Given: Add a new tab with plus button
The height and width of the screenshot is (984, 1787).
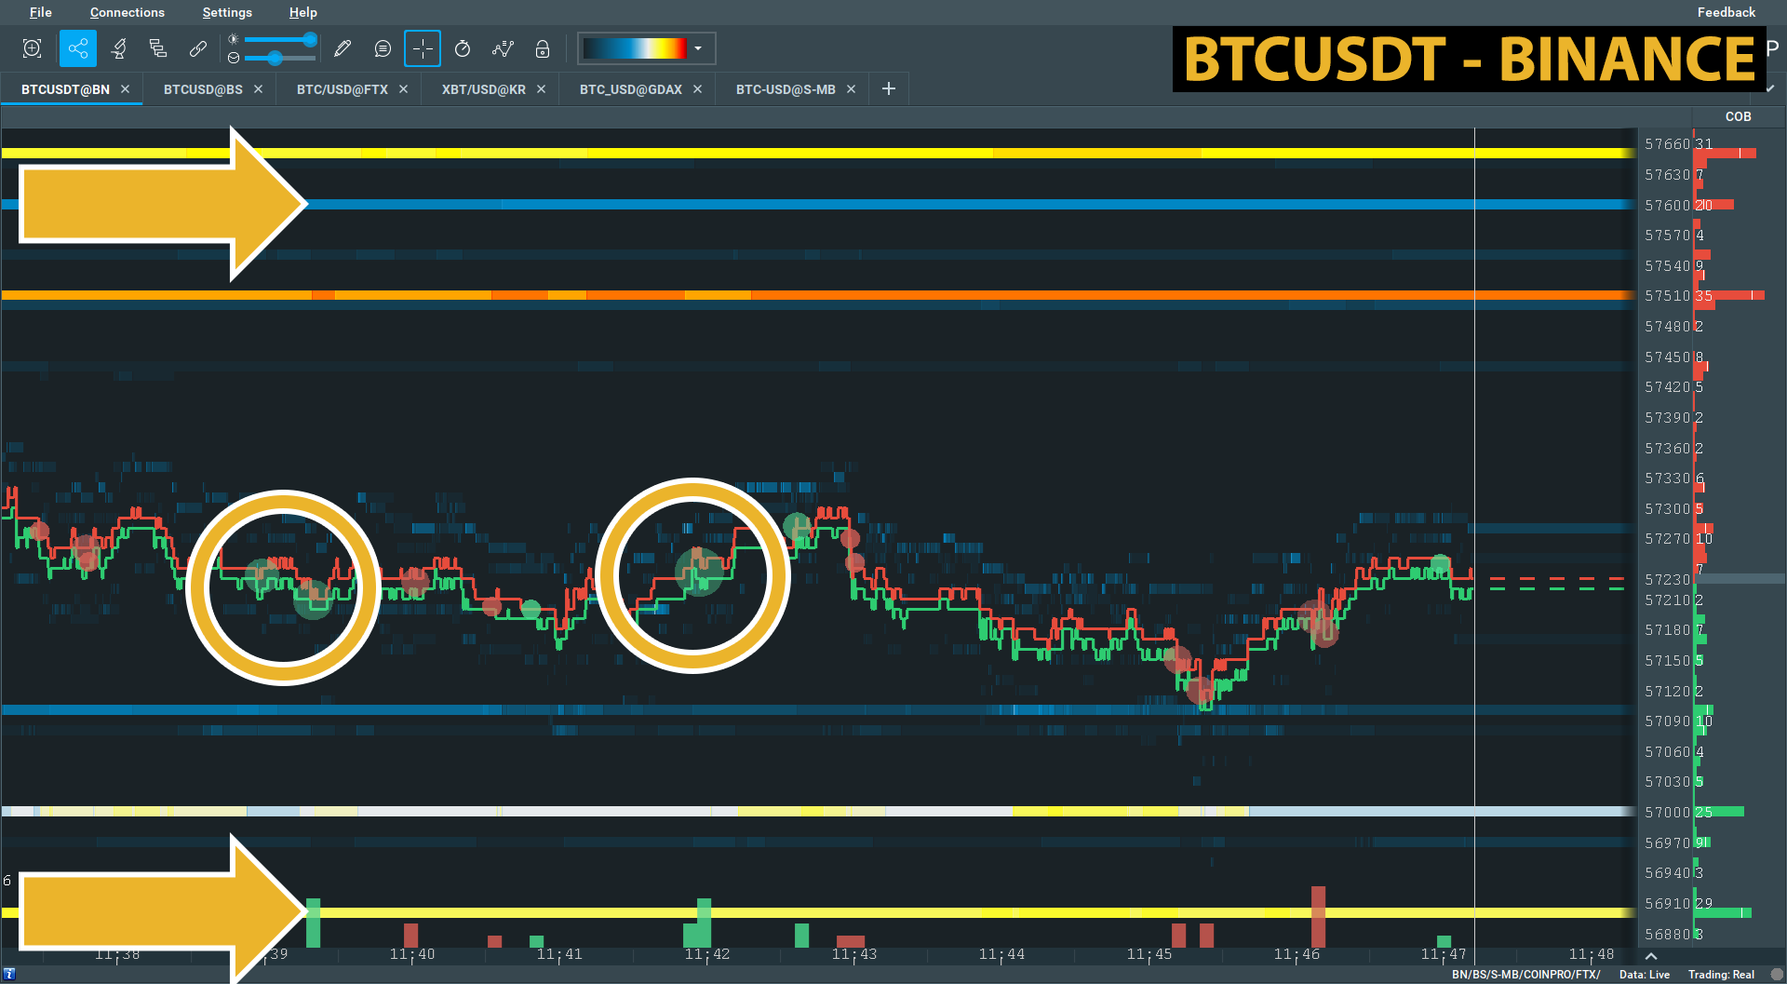Looking at the screenshot, I should point(889,88).
